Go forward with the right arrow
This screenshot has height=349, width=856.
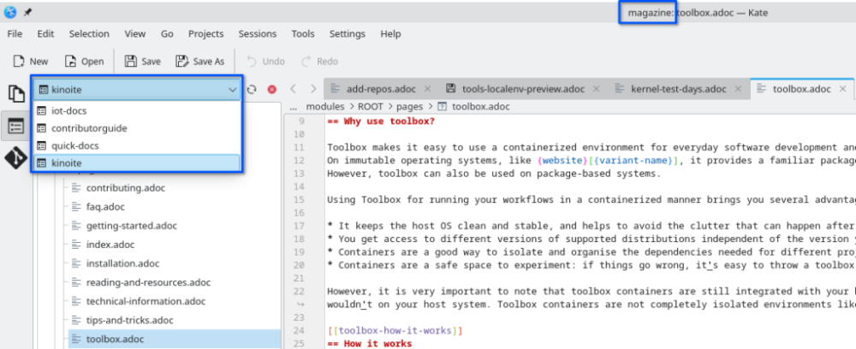click(312, 89)
